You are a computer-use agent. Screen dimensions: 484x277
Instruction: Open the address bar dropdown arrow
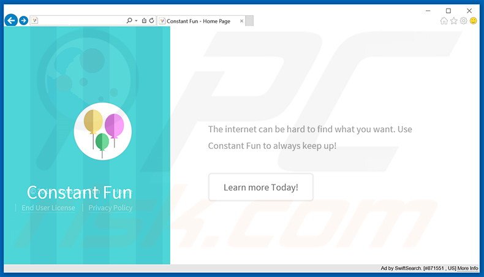[136, 21]
